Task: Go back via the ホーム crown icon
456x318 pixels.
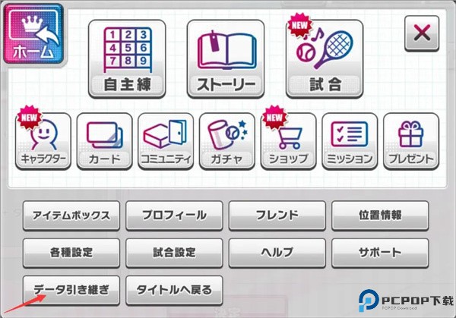Action: (x=33, y=34)
